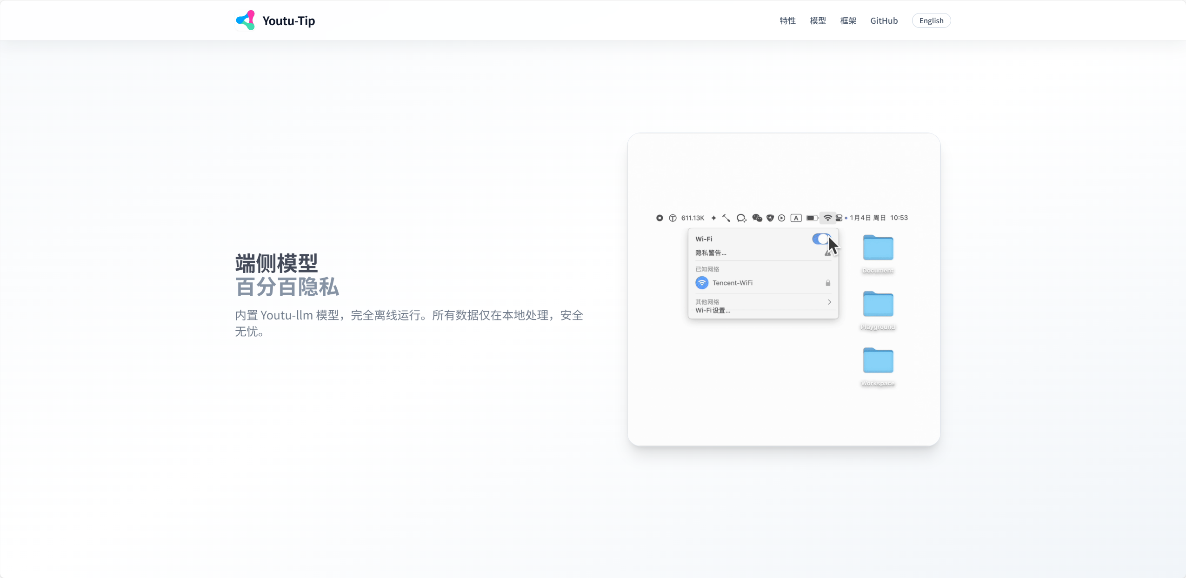The image size is (1186, 578).
Task: Toggle the Wi-Fi switch in the demo
Action: click(x=821, y=239)
